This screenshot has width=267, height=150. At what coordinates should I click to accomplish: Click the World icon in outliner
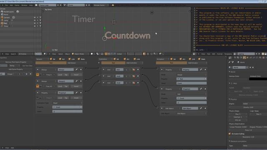point(2,15)
